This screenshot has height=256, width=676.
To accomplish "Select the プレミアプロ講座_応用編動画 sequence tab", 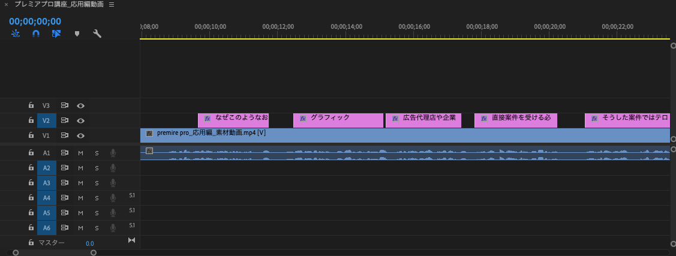I will pos(59,4).
